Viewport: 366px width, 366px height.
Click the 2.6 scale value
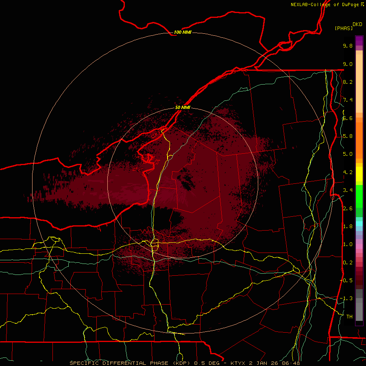click(x=348, y=209)
